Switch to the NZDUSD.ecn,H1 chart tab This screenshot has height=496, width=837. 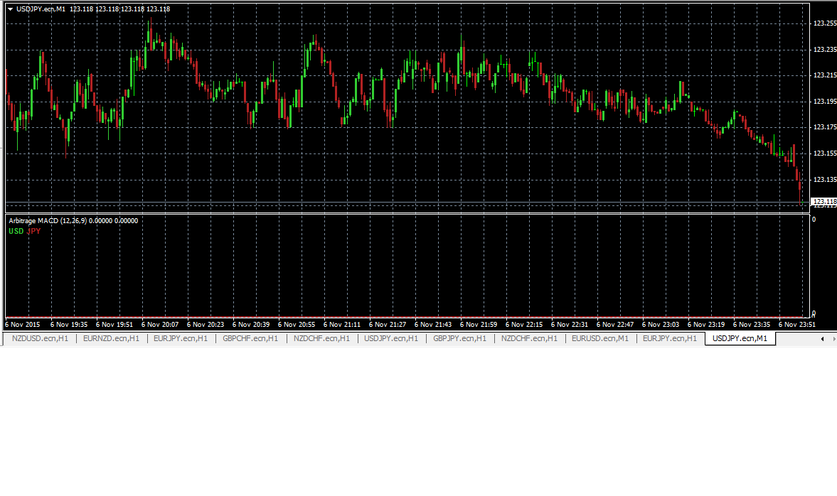[x=38, y=338]
